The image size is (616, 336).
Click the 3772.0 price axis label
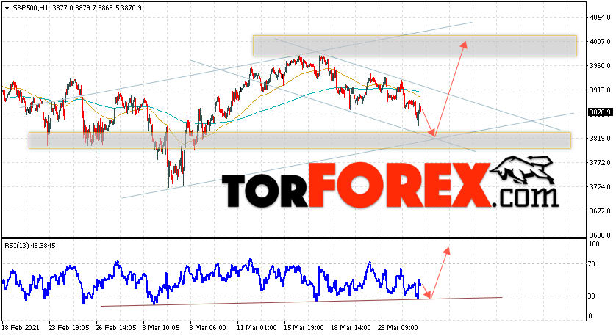coord(600,162)
